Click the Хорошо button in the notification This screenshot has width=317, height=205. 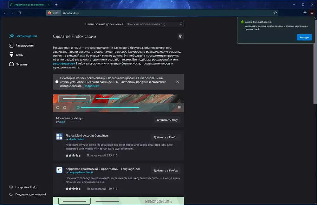coord(304,37)
